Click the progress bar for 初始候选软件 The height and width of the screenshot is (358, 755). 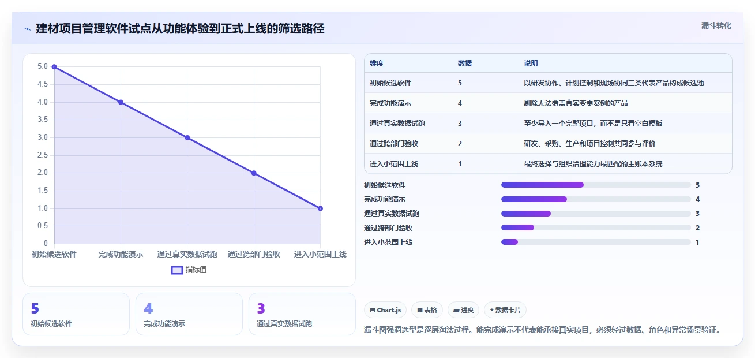tap(596, 185)
